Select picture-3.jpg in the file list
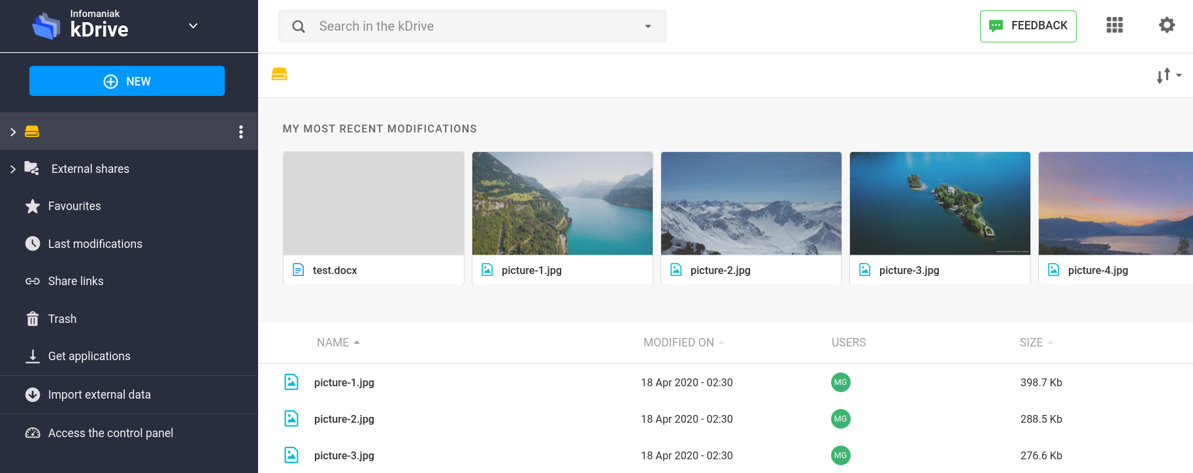This screenshot has height=473, width=1193. click(x=344, y=455)
